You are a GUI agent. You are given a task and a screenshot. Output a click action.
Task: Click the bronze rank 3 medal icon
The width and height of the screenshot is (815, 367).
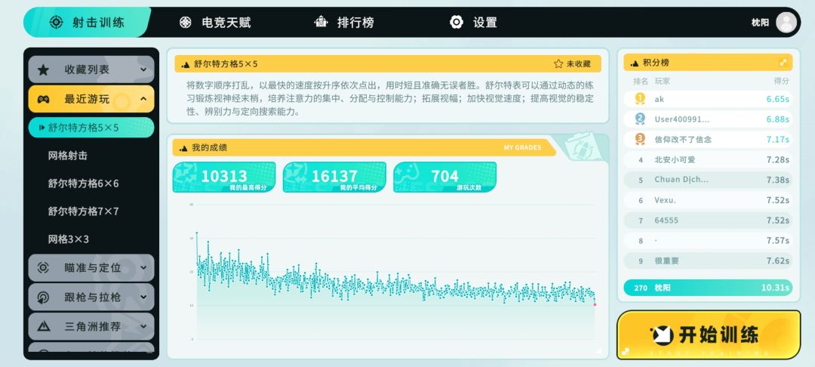pos(640,139)
